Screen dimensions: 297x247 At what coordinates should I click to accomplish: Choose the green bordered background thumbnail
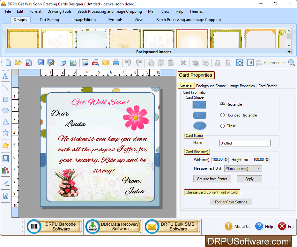[226, 39]
